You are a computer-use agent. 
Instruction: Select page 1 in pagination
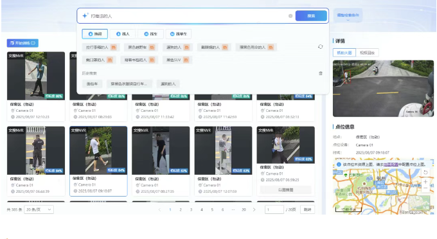(x=170, y=209)
